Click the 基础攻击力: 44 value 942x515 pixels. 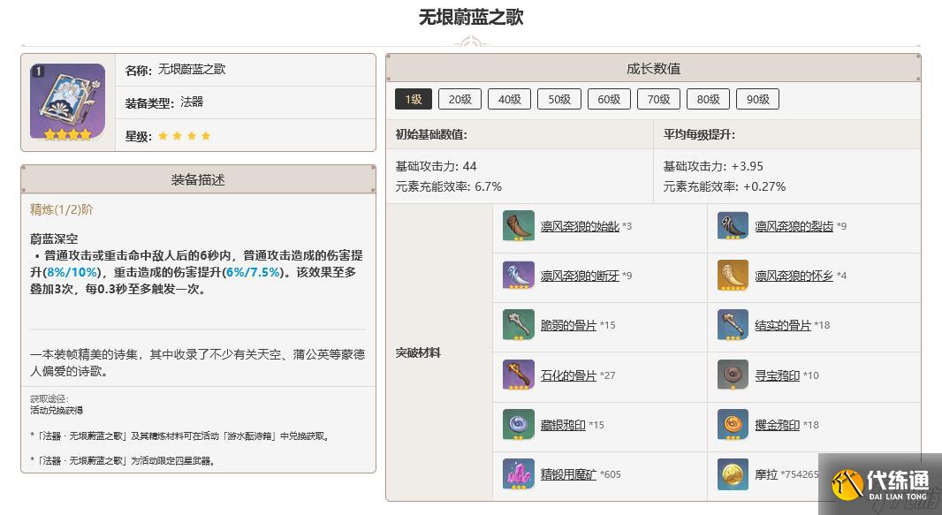point(437,166)
